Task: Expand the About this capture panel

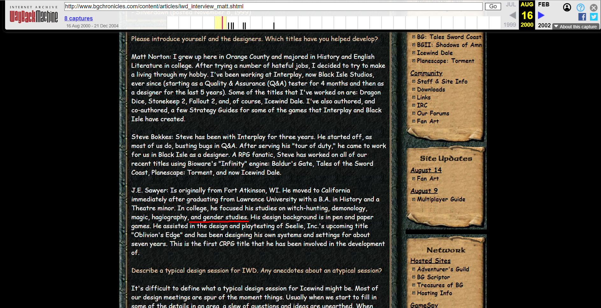Action: [x=576, y=27]
